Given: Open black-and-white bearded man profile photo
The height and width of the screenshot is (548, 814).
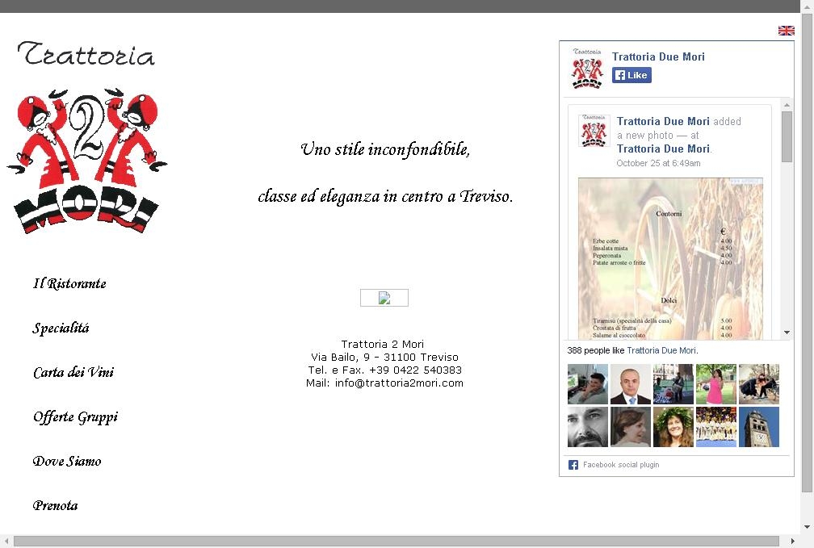Looking at the screenshot, I should click(588, 427).
